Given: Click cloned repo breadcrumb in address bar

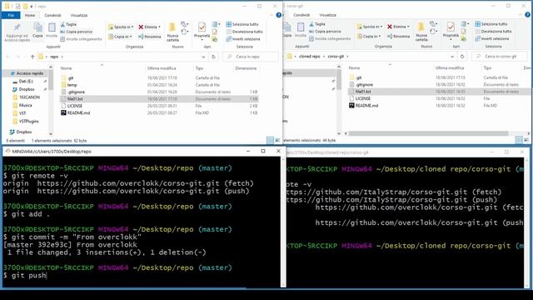Looking at the screenshot, I should (309, 57).
